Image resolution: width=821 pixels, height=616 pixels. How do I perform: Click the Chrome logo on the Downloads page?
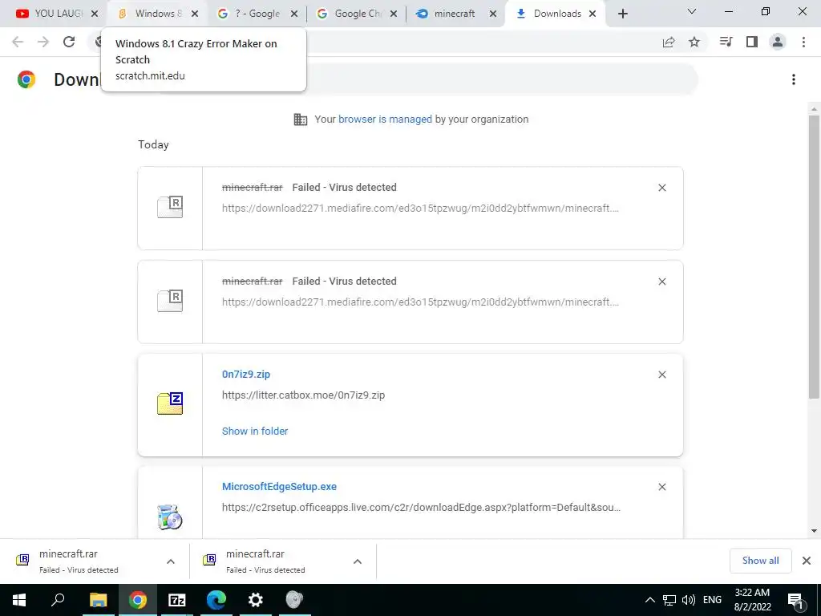[x=26, y=79]
